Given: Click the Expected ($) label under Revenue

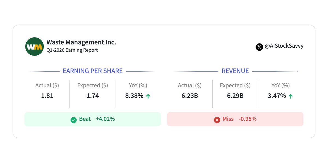Looking at the screenshot, I should pyautogui.click(x=235, y=85).
